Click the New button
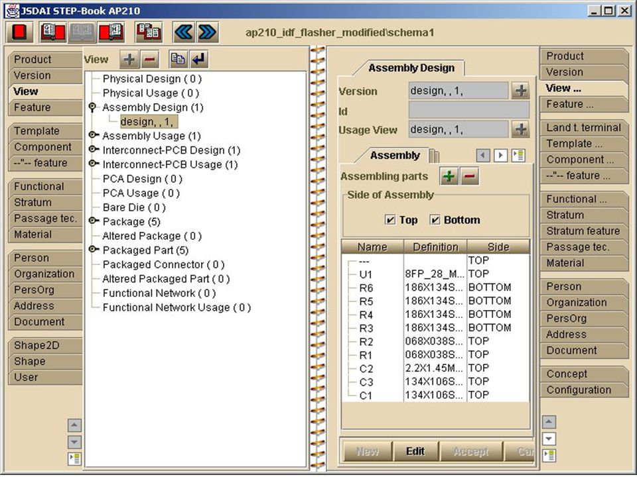Image resolution: width=637 pixels, height=477 pixels. click(367, 451)
